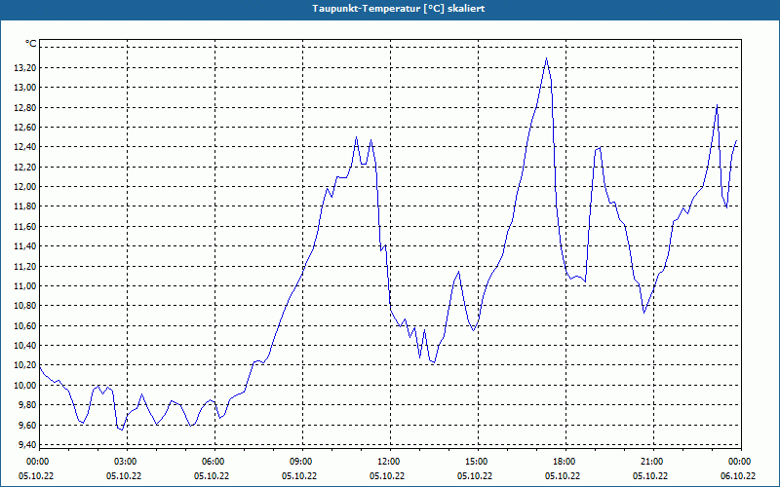Select the 10,80 y-axis label
Screen dimensions: 780x487
(26, 306)
